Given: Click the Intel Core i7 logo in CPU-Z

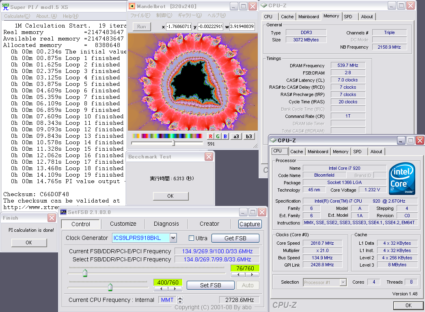Looking at the screenshot, I should [x=402, y=178].
